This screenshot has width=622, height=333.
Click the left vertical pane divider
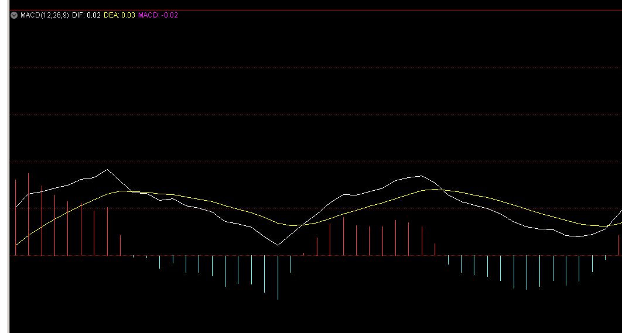8,176
